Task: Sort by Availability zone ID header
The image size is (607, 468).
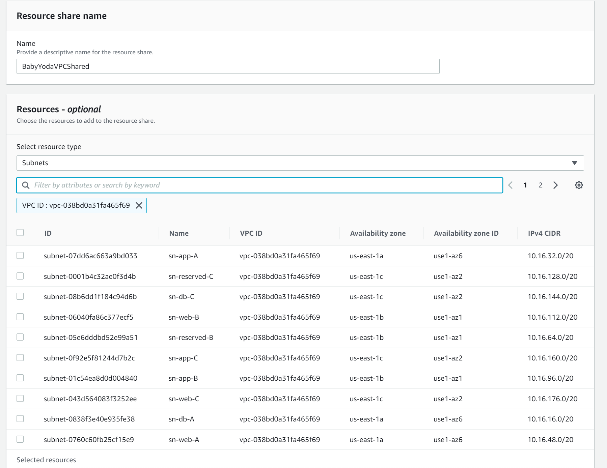Action: [x=466, y=233]
